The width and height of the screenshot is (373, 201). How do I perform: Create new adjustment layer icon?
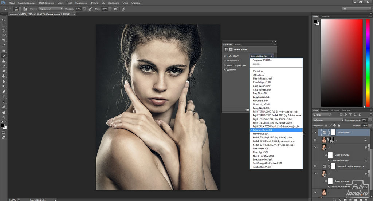click(x=350, y=200)
